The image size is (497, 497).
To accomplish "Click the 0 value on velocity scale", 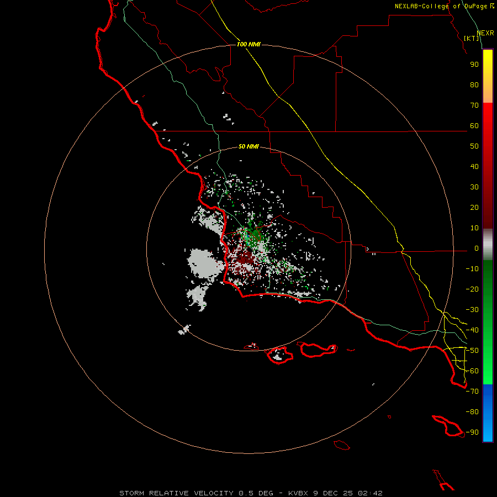I will click(477, 248).
